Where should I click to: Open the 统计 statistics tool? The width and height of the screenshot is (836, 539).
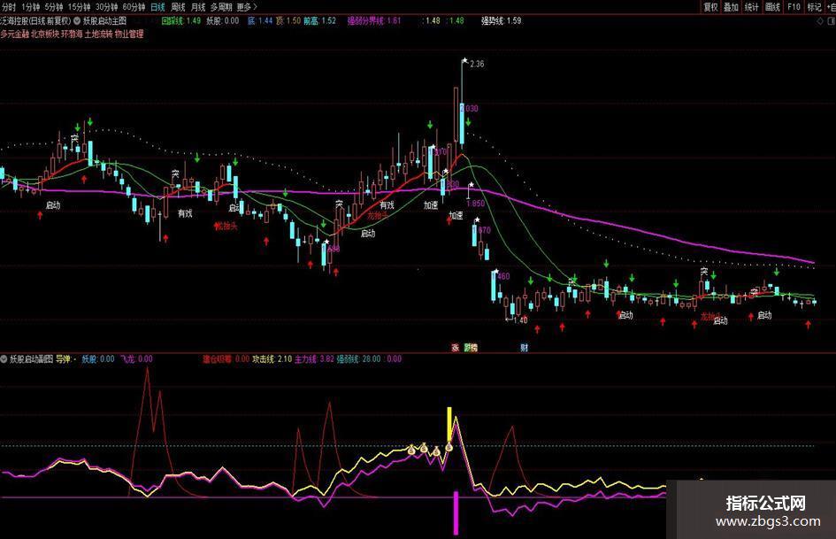[x=752, y=7]
